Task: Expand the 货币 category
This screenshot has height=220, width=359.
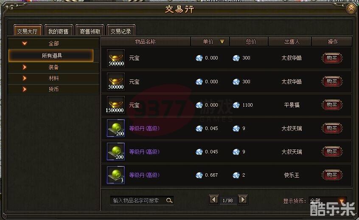Action: 53,89
